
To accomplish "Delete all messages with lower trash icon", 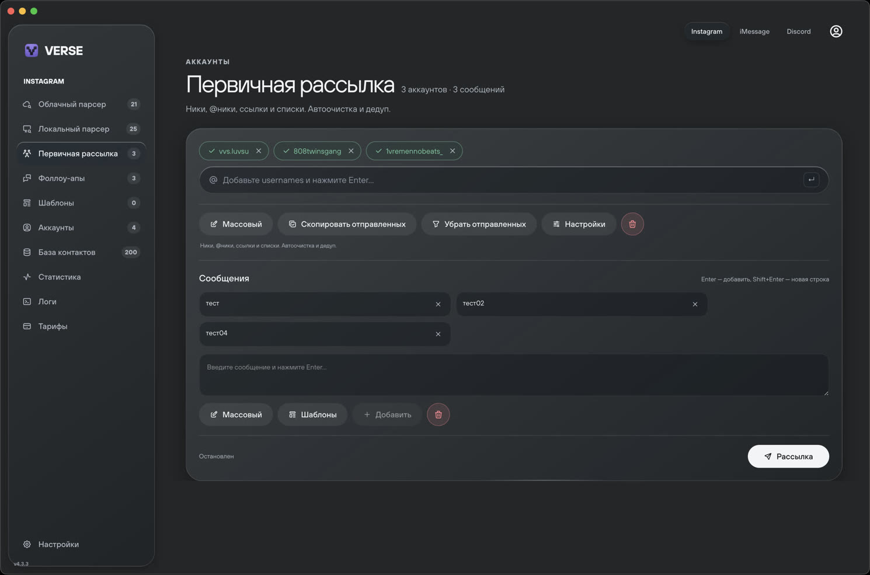I will [x=439, y=414].
